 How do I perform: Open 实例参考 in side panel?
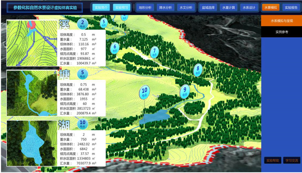pos(281,32)
